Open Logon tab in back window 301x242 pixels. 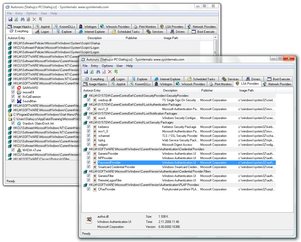point(42,32)
